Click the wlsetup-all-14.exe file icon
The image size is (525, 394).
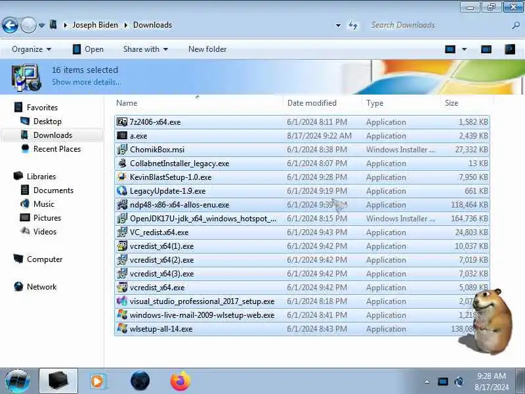point(122,329)
